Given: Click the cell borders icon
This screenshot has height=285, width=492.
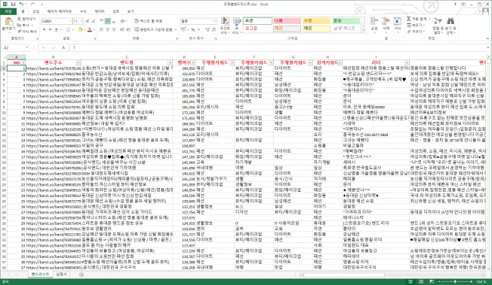Looking at the screenshot, I should coord(68,30).
